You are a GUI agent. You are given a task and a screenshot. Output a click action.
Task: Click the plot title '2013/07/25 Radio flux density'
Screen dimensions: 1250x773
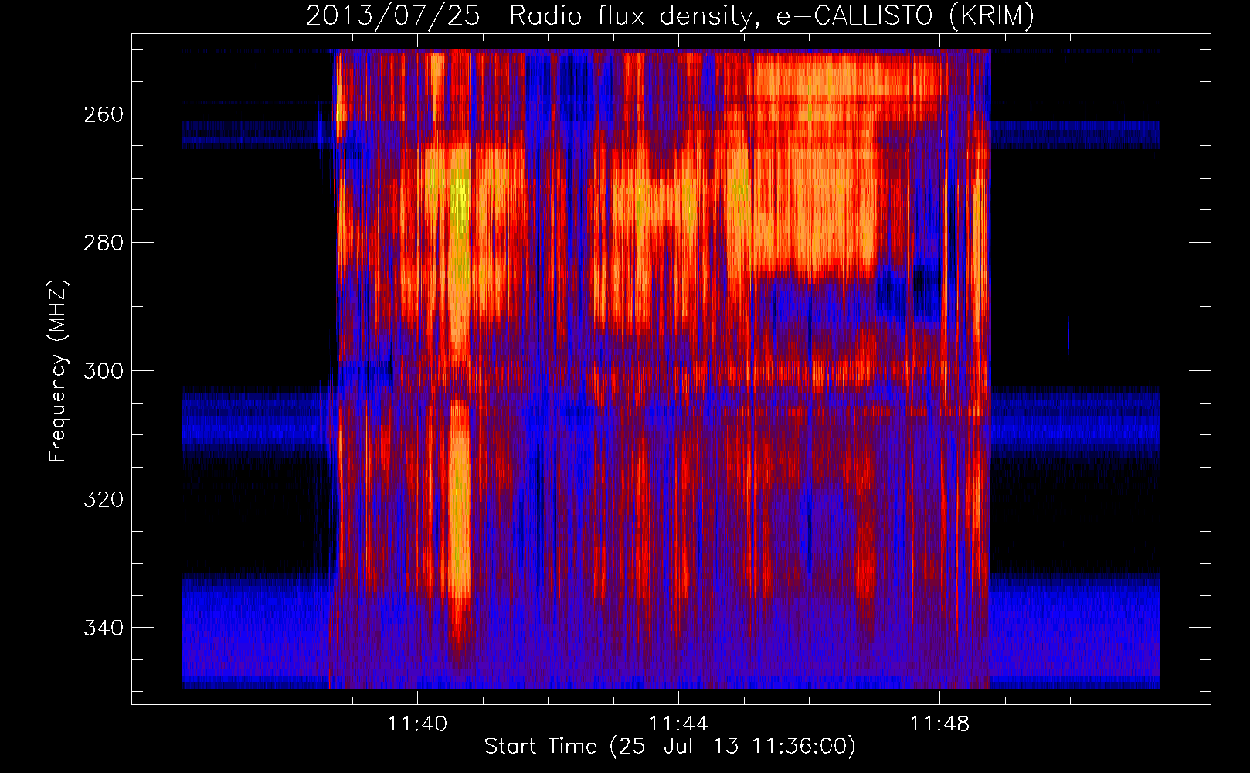670,15
